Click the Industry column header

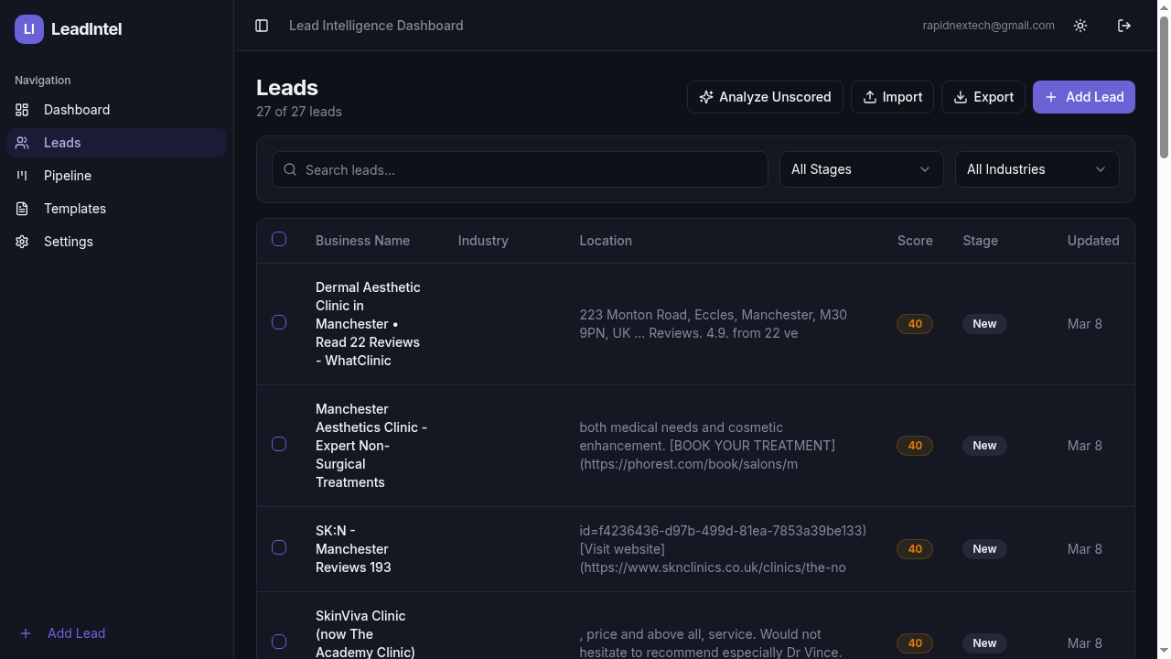(x=483, y=241)
